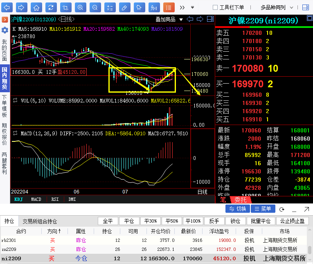Switch to the MACD indicator tab
The image size is (313, 264).
[x=36, y=199]
